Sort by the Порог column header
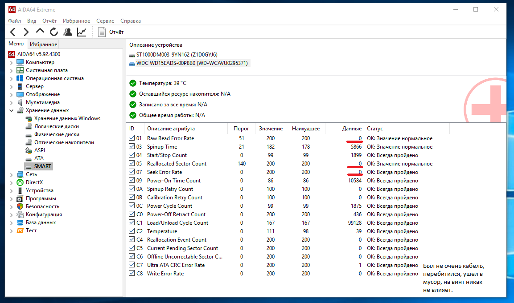 [241, 129]
